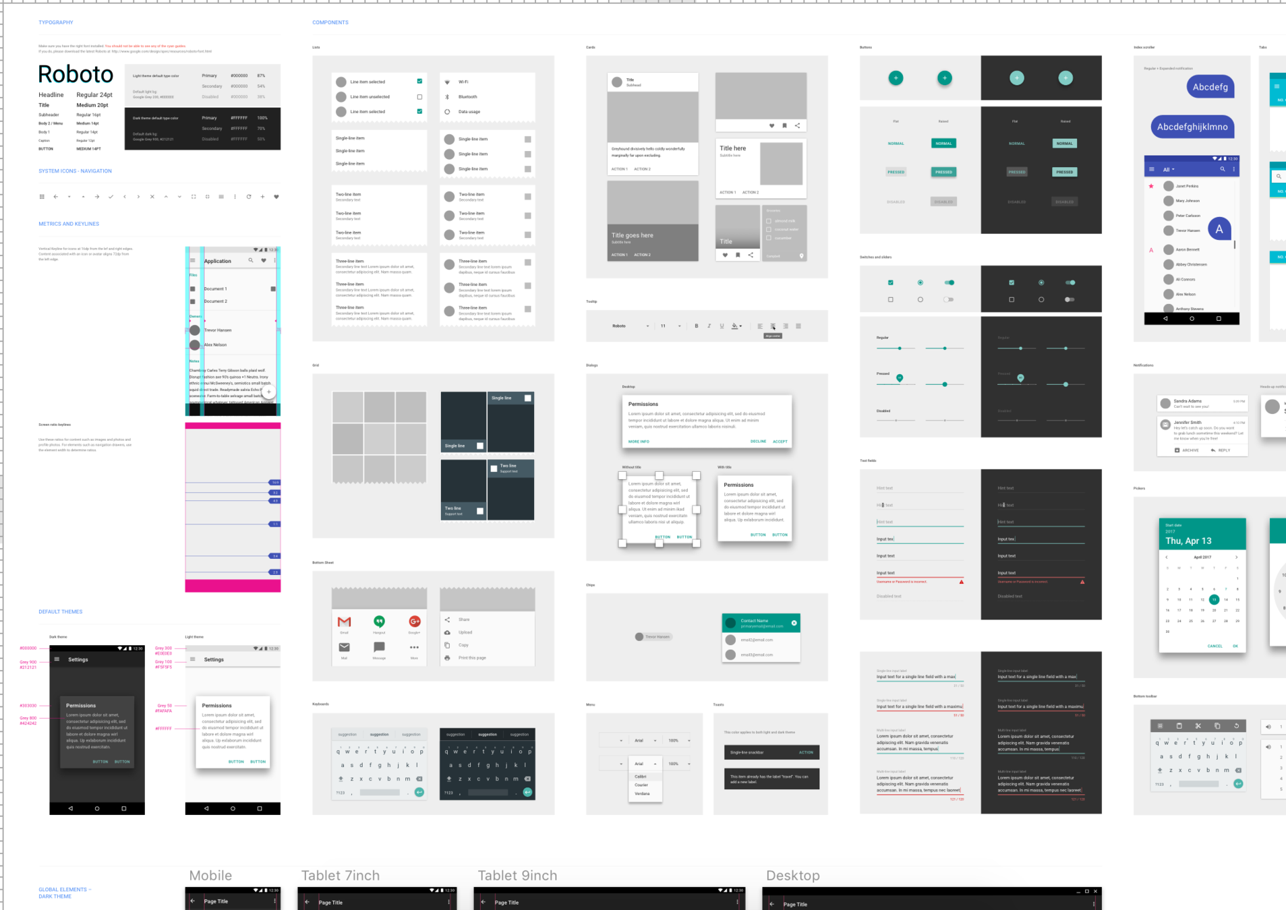
Task: Click the Google+ icon in bottom sheet
Action: pyautogui.click(x=414, y=621)
